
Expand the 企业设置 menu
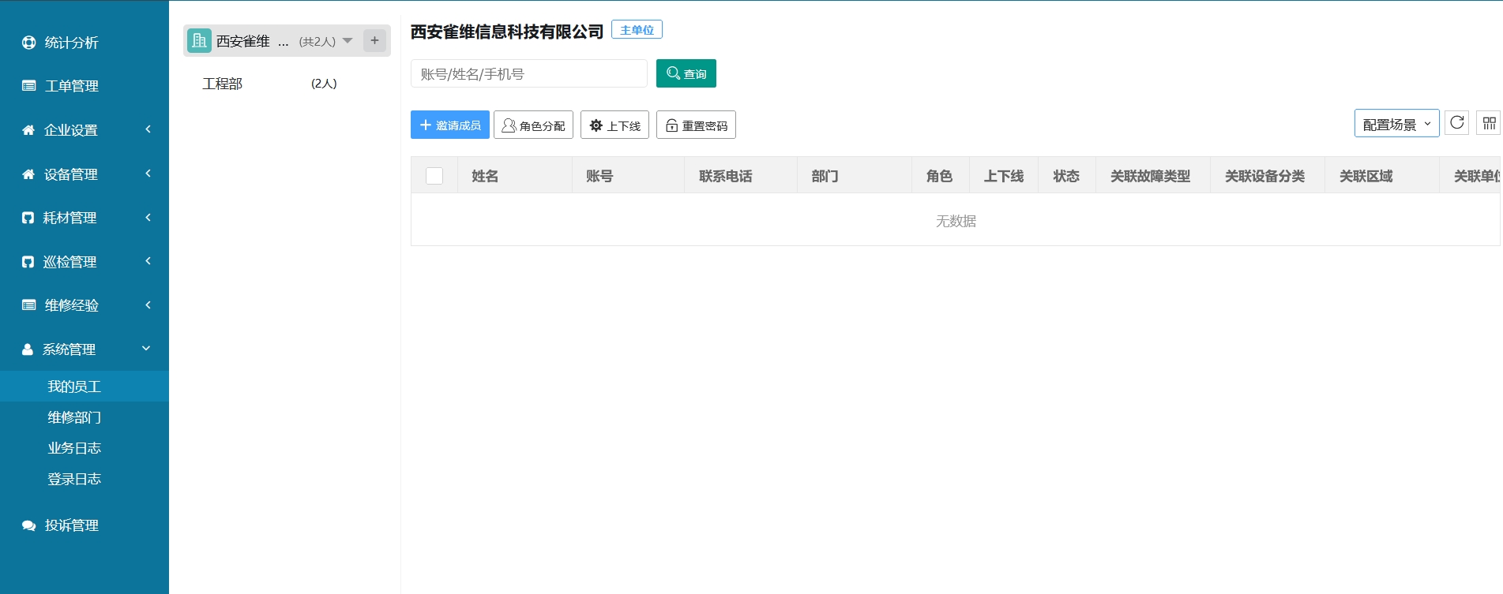click(x=71, y=130)
